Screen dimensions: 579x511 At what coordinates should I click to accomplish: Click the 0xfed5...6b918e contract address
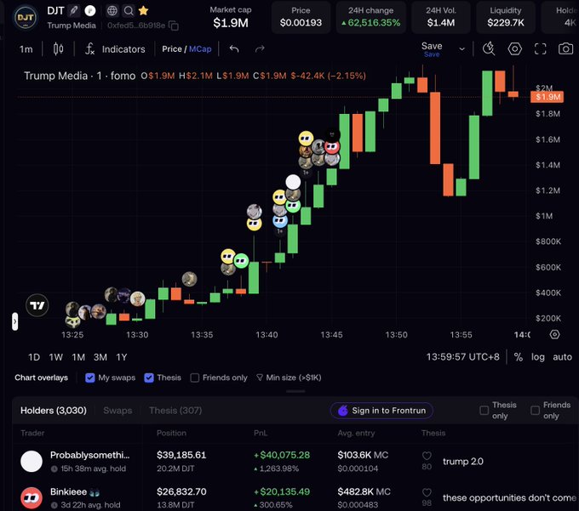(136, 26)
